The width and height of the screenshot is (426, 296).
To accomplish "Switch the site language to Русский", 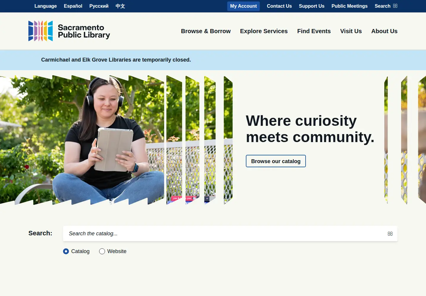I will 99,6.
